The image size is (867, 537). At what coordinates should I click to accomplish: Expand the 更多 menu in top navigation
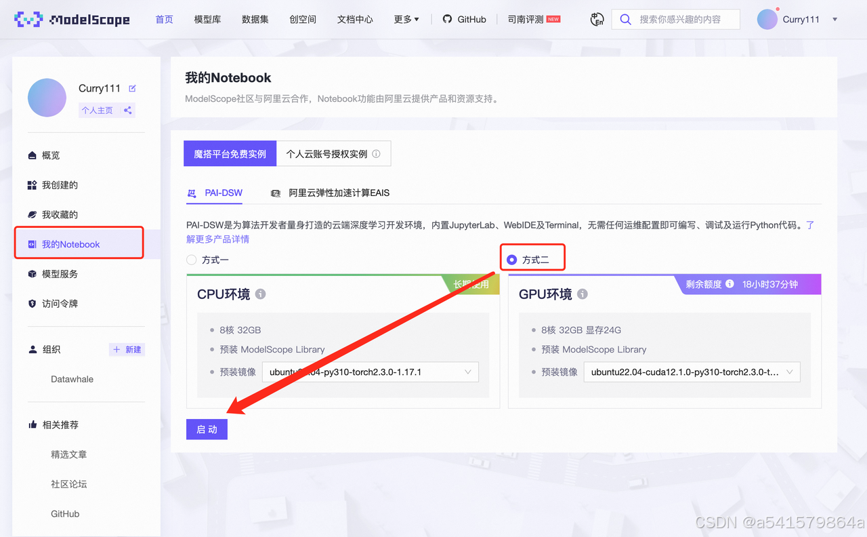click(405, 19)
